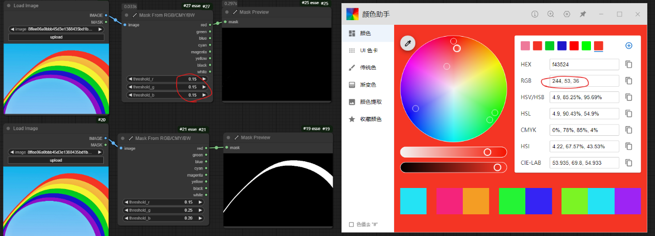
Task: Copy the CMYK color value
Action: 629,130
